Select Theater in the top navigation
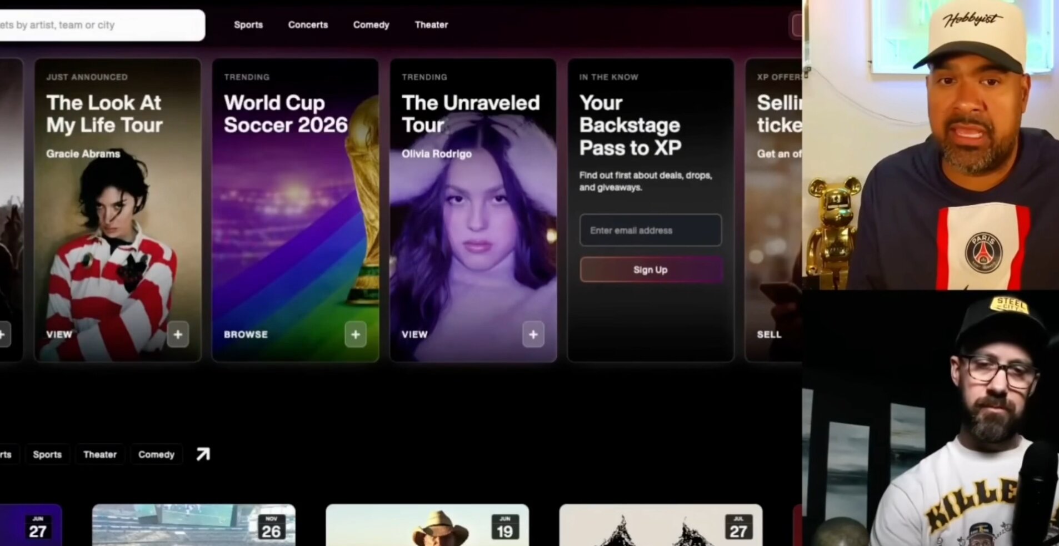Image resolution: width=1059 pixels, height=546 pixels. [x=431, y=25]
